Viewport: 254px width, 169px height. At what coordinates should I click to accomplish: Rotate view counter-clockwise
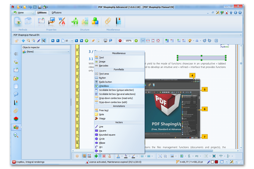click(x=205, y=41)
